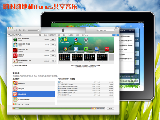Click the orange segment of capacity bar
This screenshot has width=160, height=120.
(94, 108)
